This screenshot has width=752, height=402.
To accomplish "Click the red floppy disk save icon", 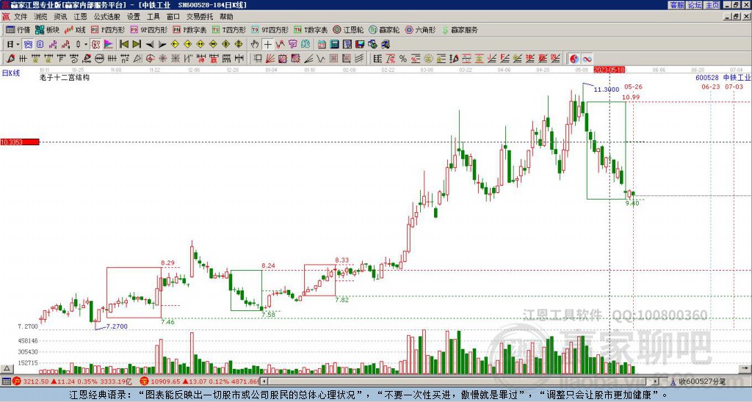I will pos(360,45).
